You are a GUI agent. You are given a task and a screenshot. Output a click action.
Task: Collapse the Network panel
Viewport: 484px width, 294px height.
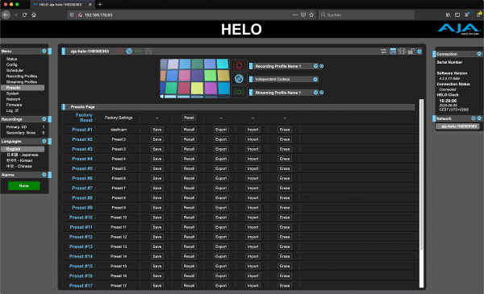[479, 118]
